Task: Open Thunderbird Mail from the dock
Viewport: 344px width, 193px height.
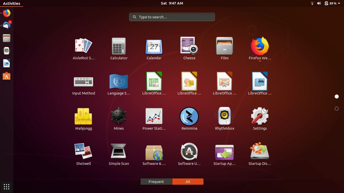Action: (x=7, y=26)
